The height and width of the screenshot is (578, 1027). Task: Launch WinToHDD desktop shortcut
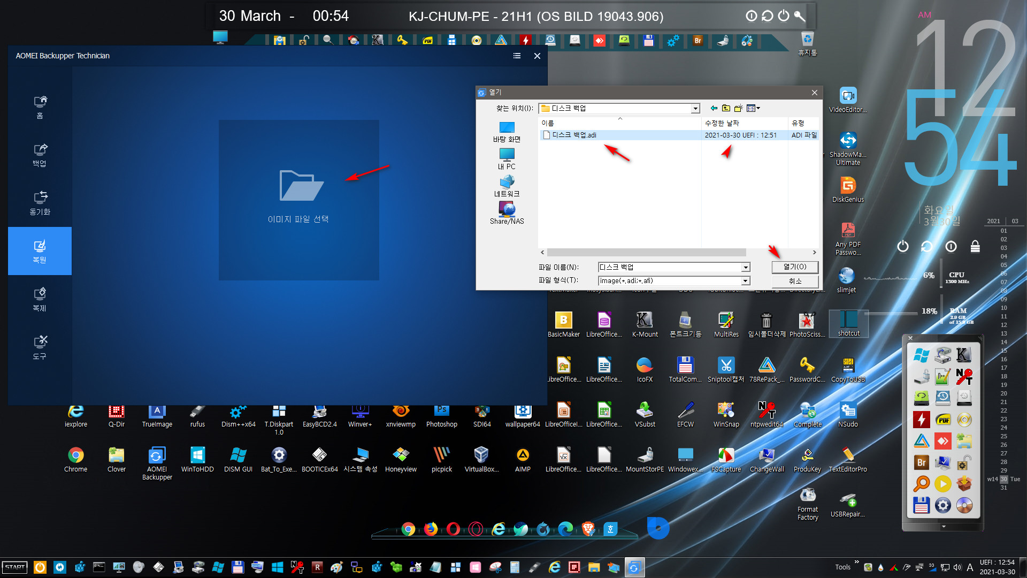pos(197,460)
